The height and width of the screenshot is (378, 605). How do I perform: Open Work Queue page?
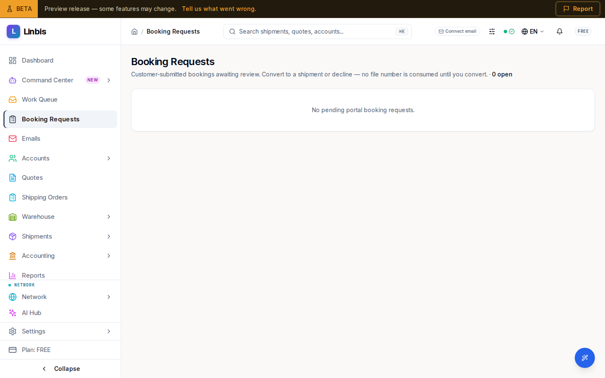coord(60,100)
